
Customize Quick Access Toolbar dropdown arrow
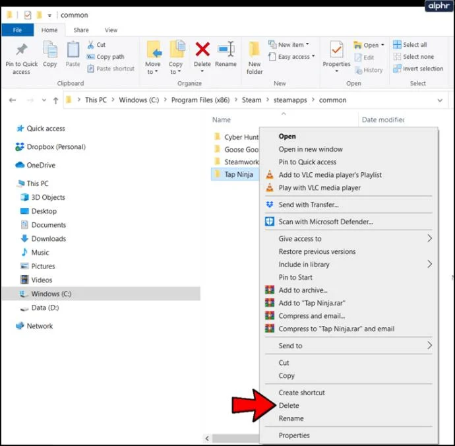[x=49, y=15]
